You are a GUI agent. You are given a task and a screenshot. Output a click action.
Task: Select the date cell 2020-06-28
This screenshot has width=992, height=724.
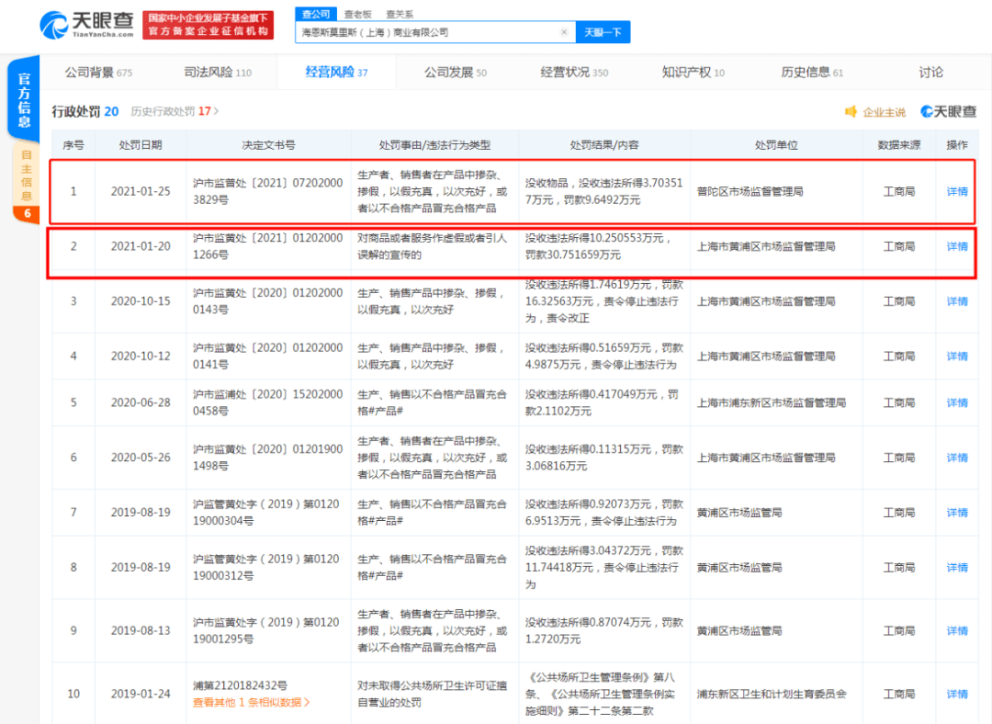pyautogui.click(x=141, y=402)
